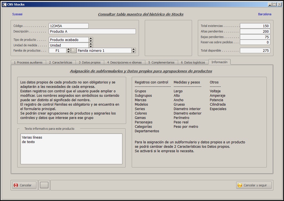Image resolution: width=284 pixels, height=201 pixels.
Task: Click the Cancelar y seguir button
Action: pyautogui.click(x=254, y=185)
